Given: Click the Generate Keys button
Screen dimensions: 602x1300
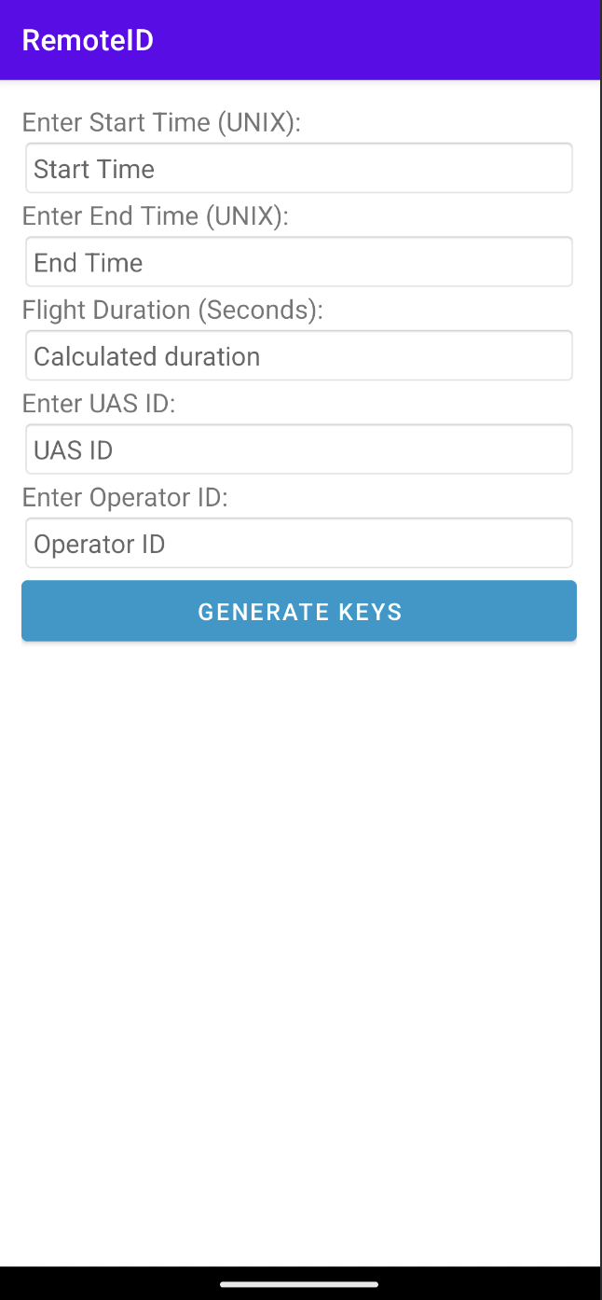Looking at the screenshot, I should (299, 611).
